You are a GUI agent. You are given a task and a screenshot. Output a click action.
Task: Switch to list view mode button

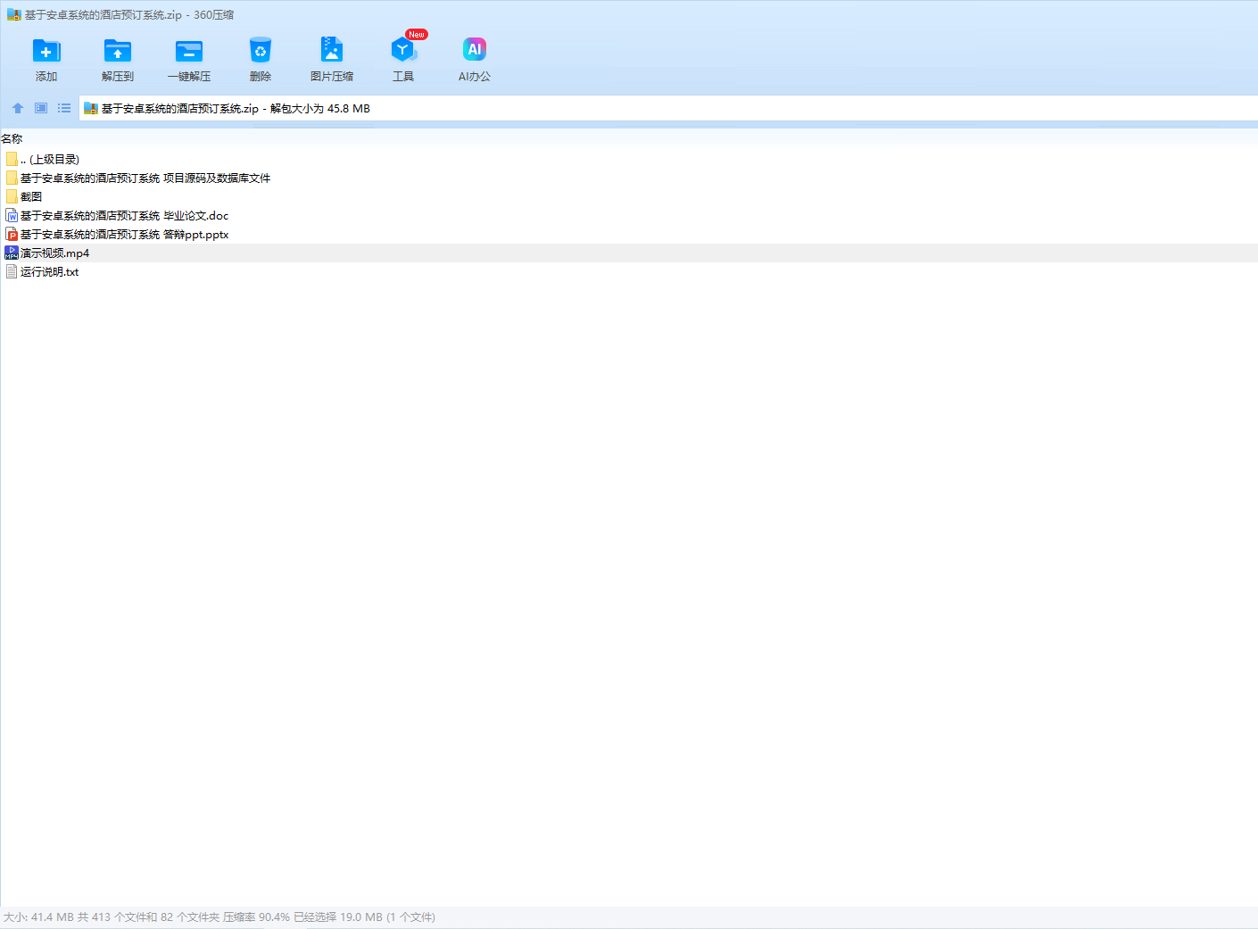tap(64, 108)
